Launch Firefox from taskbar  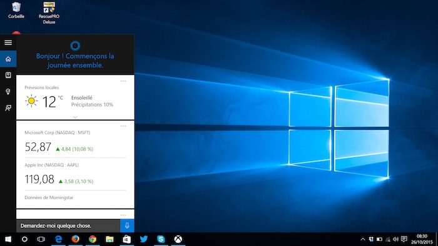[x=75, y=239]
